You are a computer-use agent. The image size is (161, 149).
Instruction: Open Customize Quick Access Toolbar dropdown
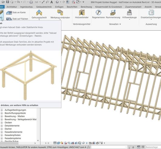(83, 2)
